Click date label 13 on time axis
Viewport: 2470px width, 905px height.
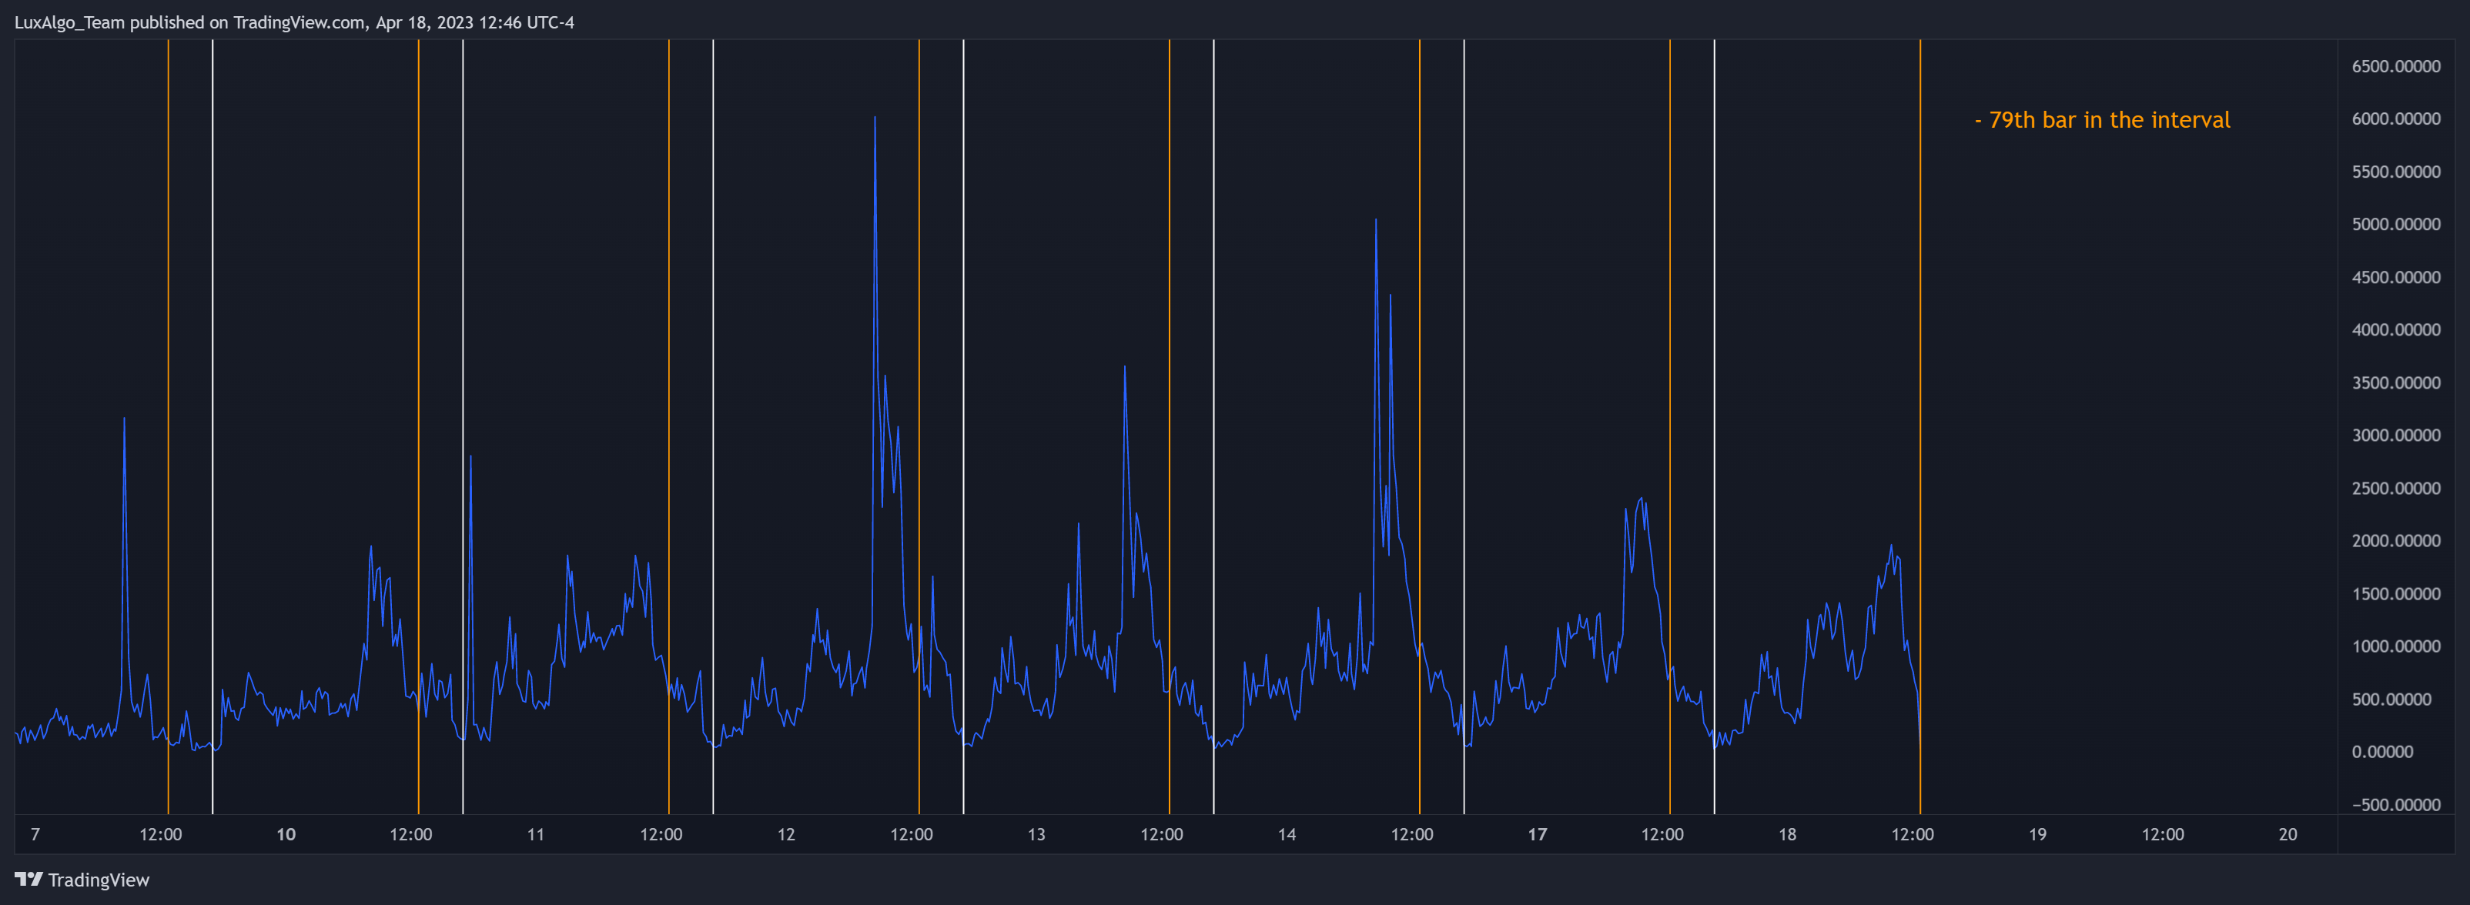click(1036, 834)
